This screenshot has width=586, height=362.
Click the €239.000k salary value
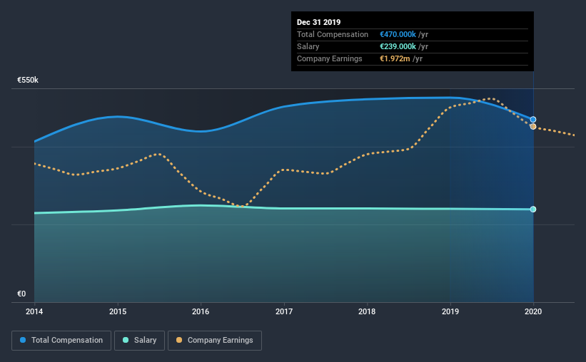click(398, 46)
